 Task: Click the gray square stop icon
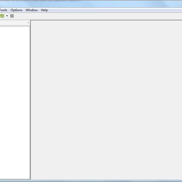point(12,16)
